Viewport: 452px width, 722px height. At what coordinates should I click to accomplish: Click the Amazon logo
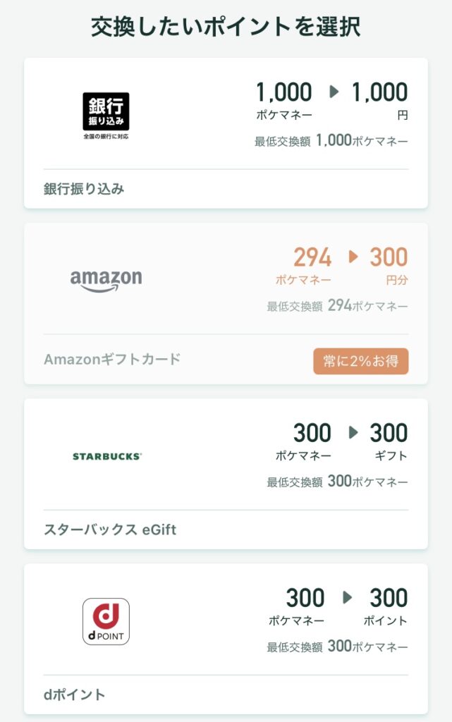[106, 281]
